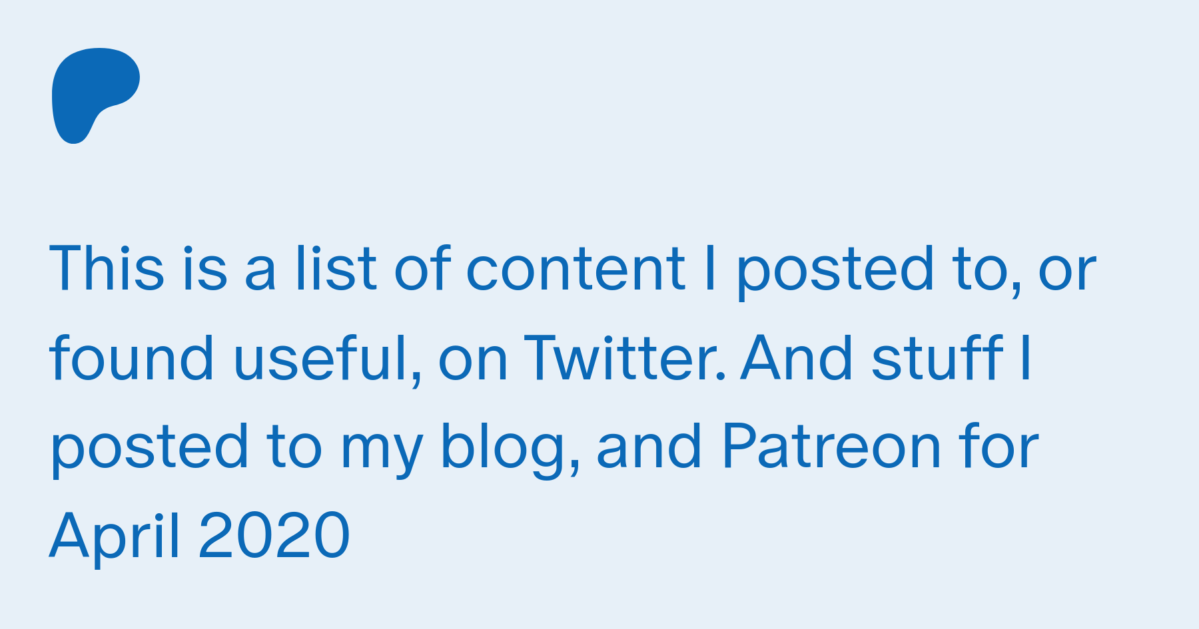Screen dimensions: 1199x629
Task: Click the Patreon logo icon
Action: (96, 96)
